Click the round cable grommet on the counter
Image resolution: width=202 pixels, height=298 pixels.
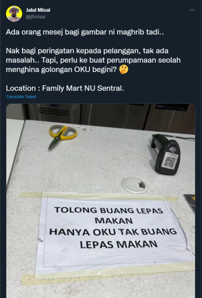pos(134,185)
